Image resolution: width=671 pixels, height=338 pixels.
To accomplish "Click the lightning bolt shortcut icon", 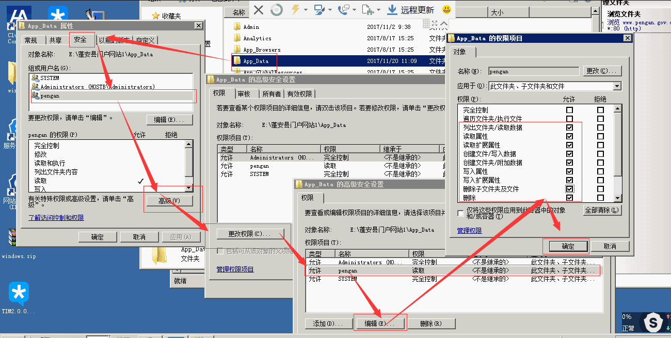I will point(296,9).
